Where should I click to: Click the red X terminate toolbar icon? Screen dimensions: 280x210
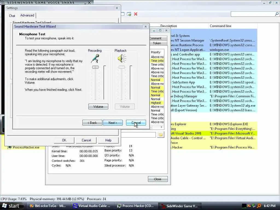click(x=136, y=14)
